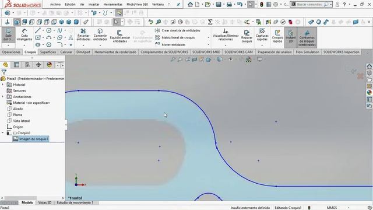Click the Buscar comandos search field

(x=311, y=4)
